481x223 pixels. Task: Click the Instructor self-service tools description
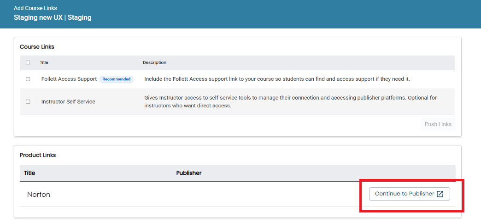(x=291, y=102)
